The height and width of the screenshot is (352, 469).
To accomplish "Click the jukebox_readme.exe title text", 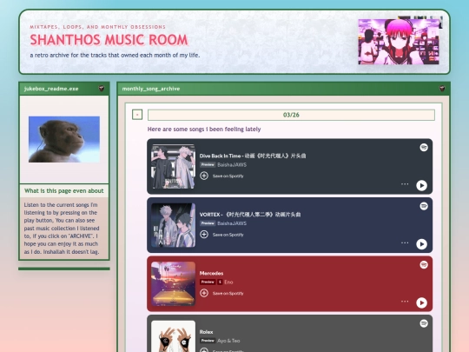I will 51,89.
